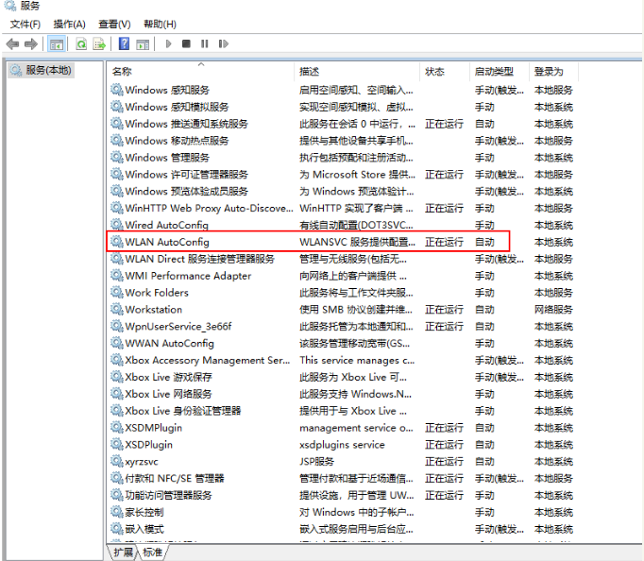Click the gear icon of XSDPlugin

point(117,444)
